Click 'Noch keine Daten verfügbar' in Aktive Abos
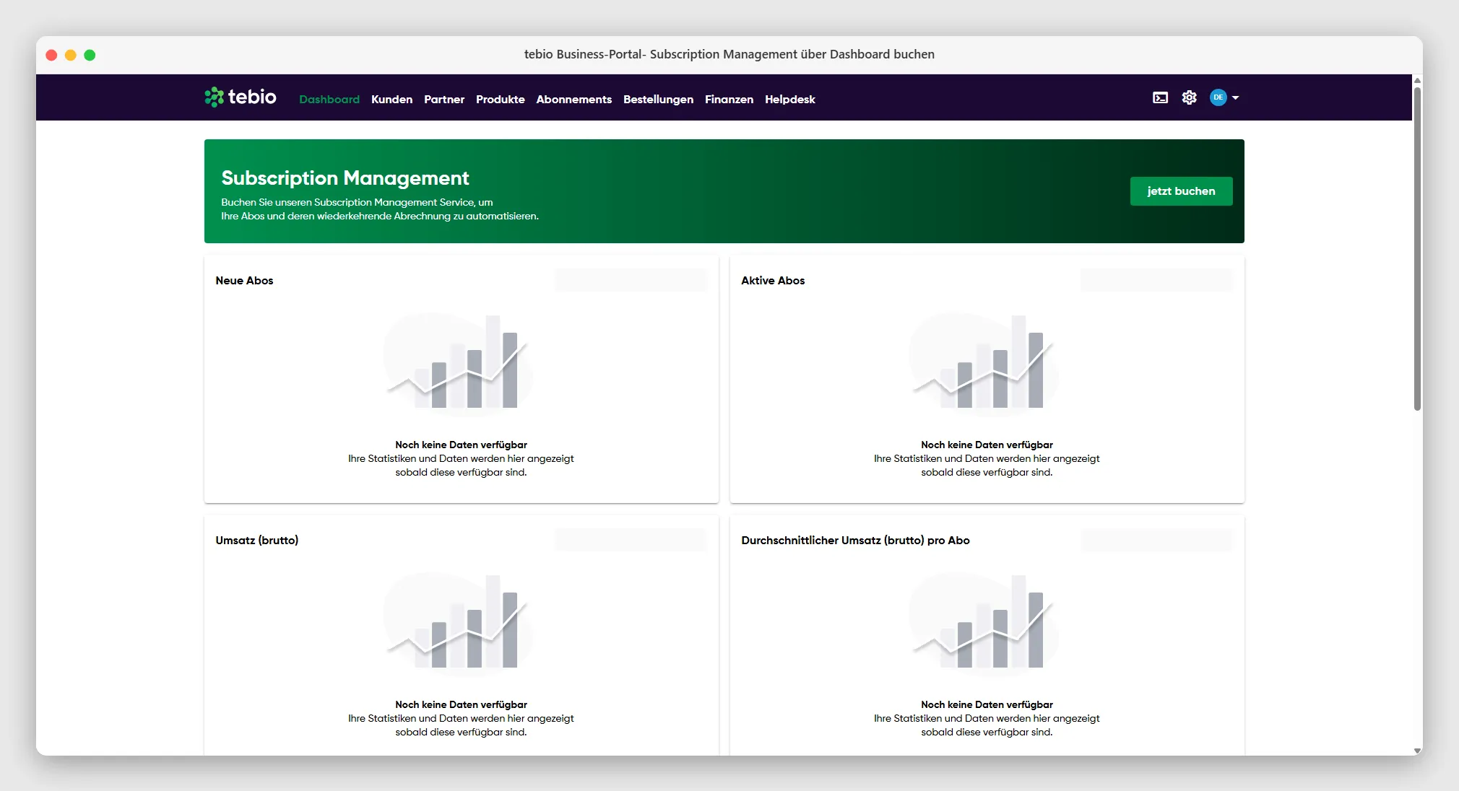This screenshot has width=1459, height=791. 987,445
